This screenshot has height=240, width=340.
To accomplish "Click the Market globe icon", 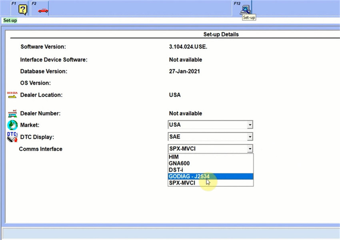I will [12, 125].
